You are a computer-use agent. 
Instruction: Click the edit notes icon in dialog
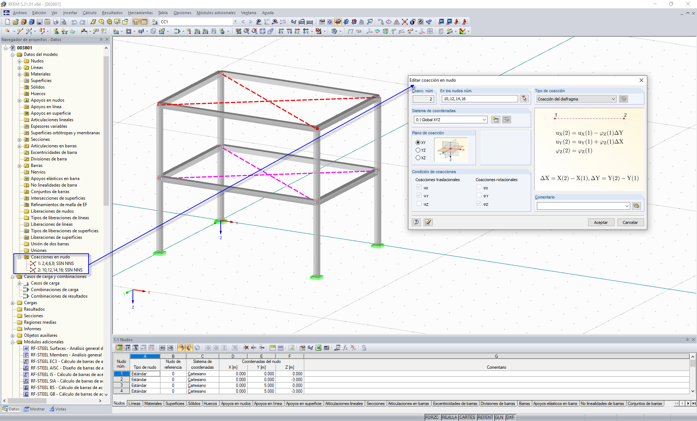[428, 222]
